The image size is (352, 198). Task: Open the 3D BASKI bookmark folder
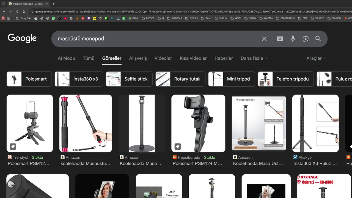[317, 18]
